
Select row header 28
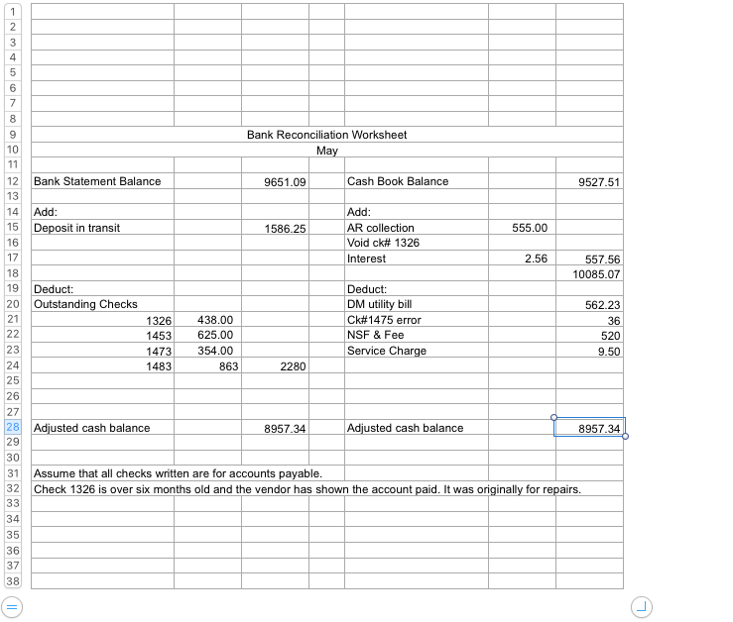click(x=13, y=427)
